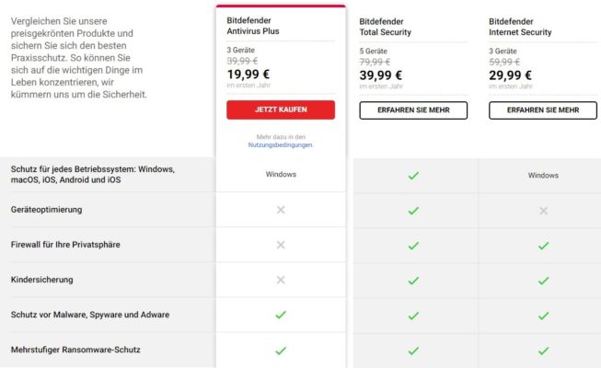Click the red JETZT KAUFEN button
The width and height of the screenshot is (601, 368).
point(281,109)
